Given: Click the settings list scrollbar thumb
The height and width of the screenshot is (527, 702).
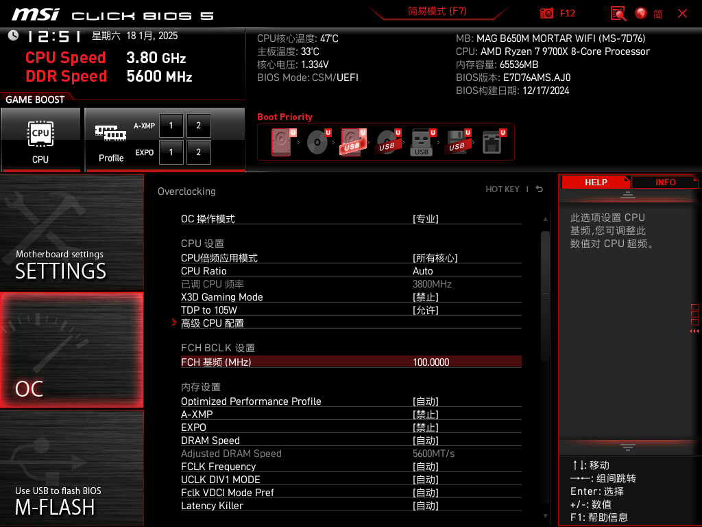Looking at the screenshot, I should pyautogui.click(x=545, y=296).
